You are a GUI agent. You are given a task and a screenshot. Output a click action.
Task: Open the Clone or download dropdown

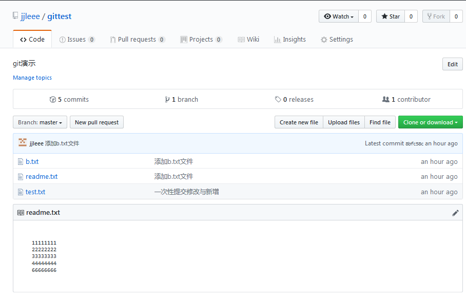[431, 122]
